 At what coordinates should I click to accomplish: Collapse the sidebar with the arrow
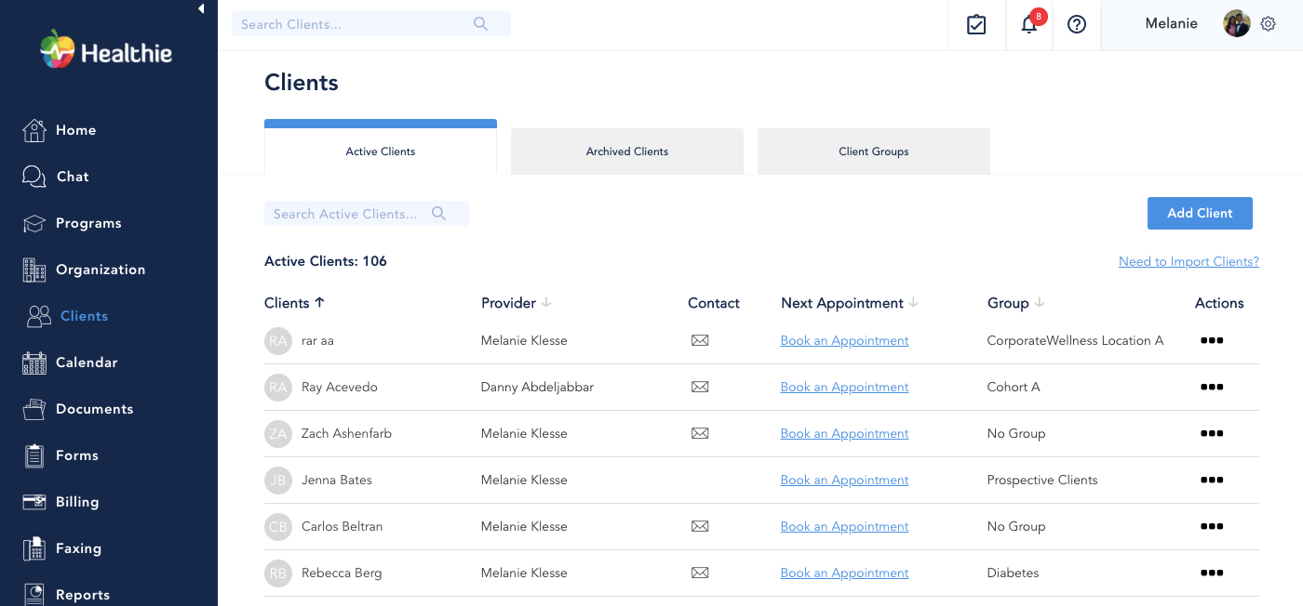[x=201, y=8]
